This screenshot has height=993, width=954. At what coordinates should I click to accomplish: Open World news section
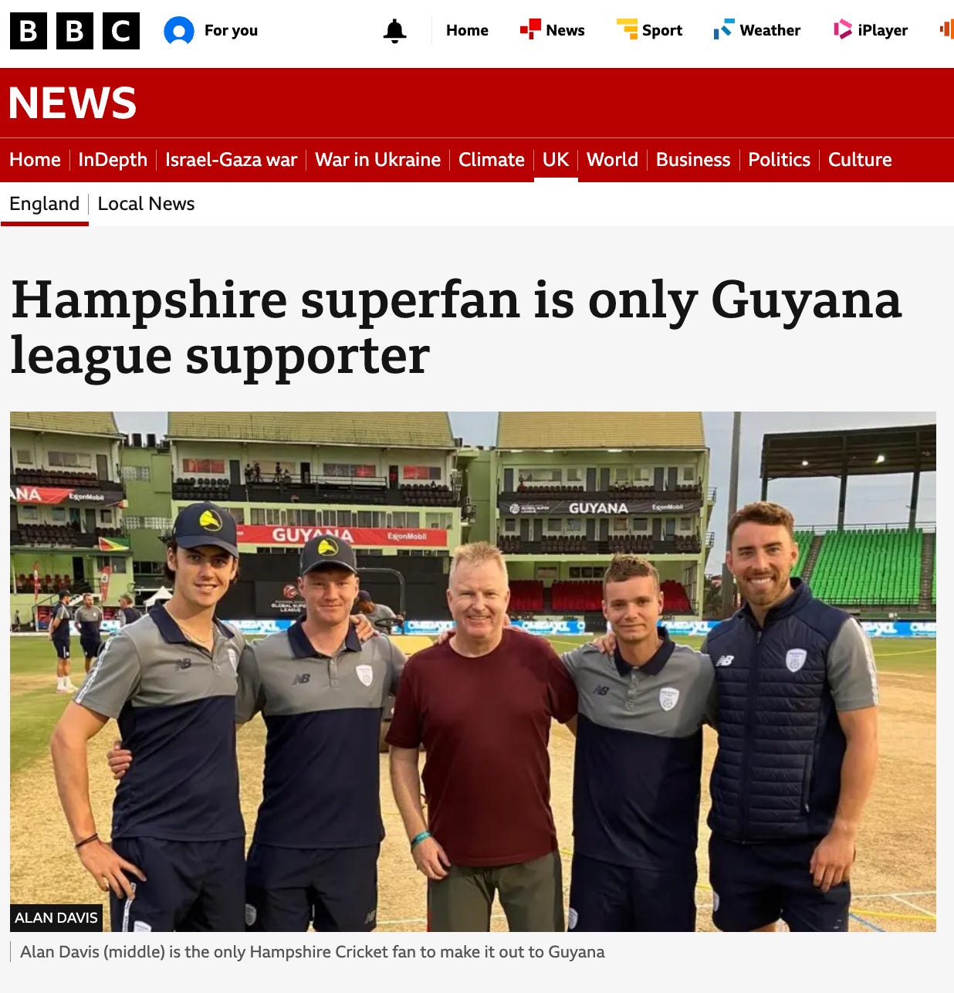(x=612, y=160)
